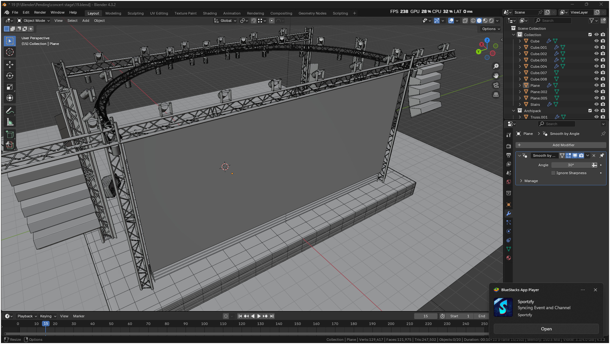610x344 pixels.
Task: Enable the Ignore Sharpness checkbox
Action: click(x=553, y=173)
